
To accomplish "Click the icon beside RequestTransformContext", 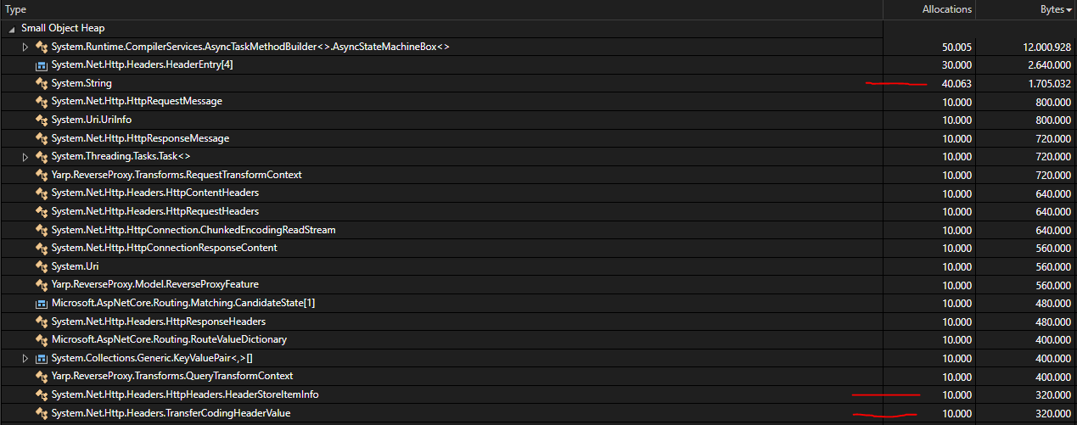I will coord(41,175).
